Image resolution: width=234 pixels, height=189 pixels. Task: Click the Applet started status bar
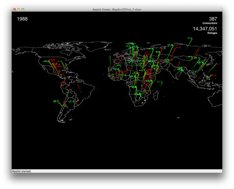(117, 171)
